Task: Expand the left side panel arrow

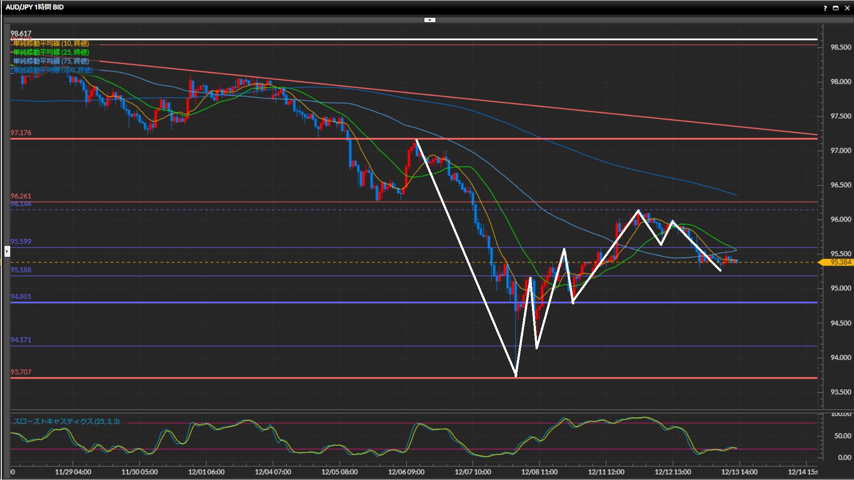Action: (7, 252)
